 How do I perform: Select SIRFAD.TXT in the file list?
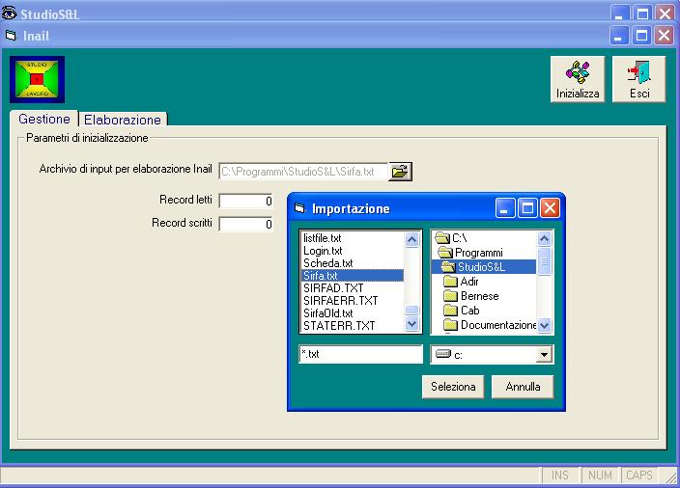(x=353, y=288)
